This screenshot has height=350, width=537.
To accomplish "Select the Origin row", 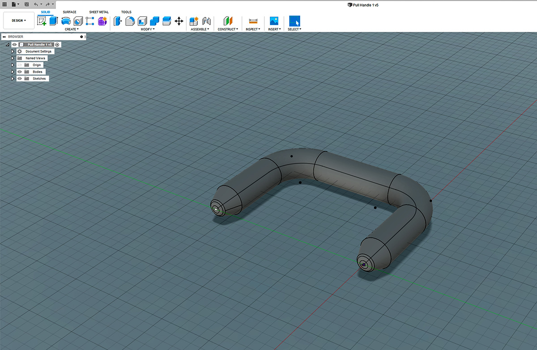I will (x=30, y=65).
